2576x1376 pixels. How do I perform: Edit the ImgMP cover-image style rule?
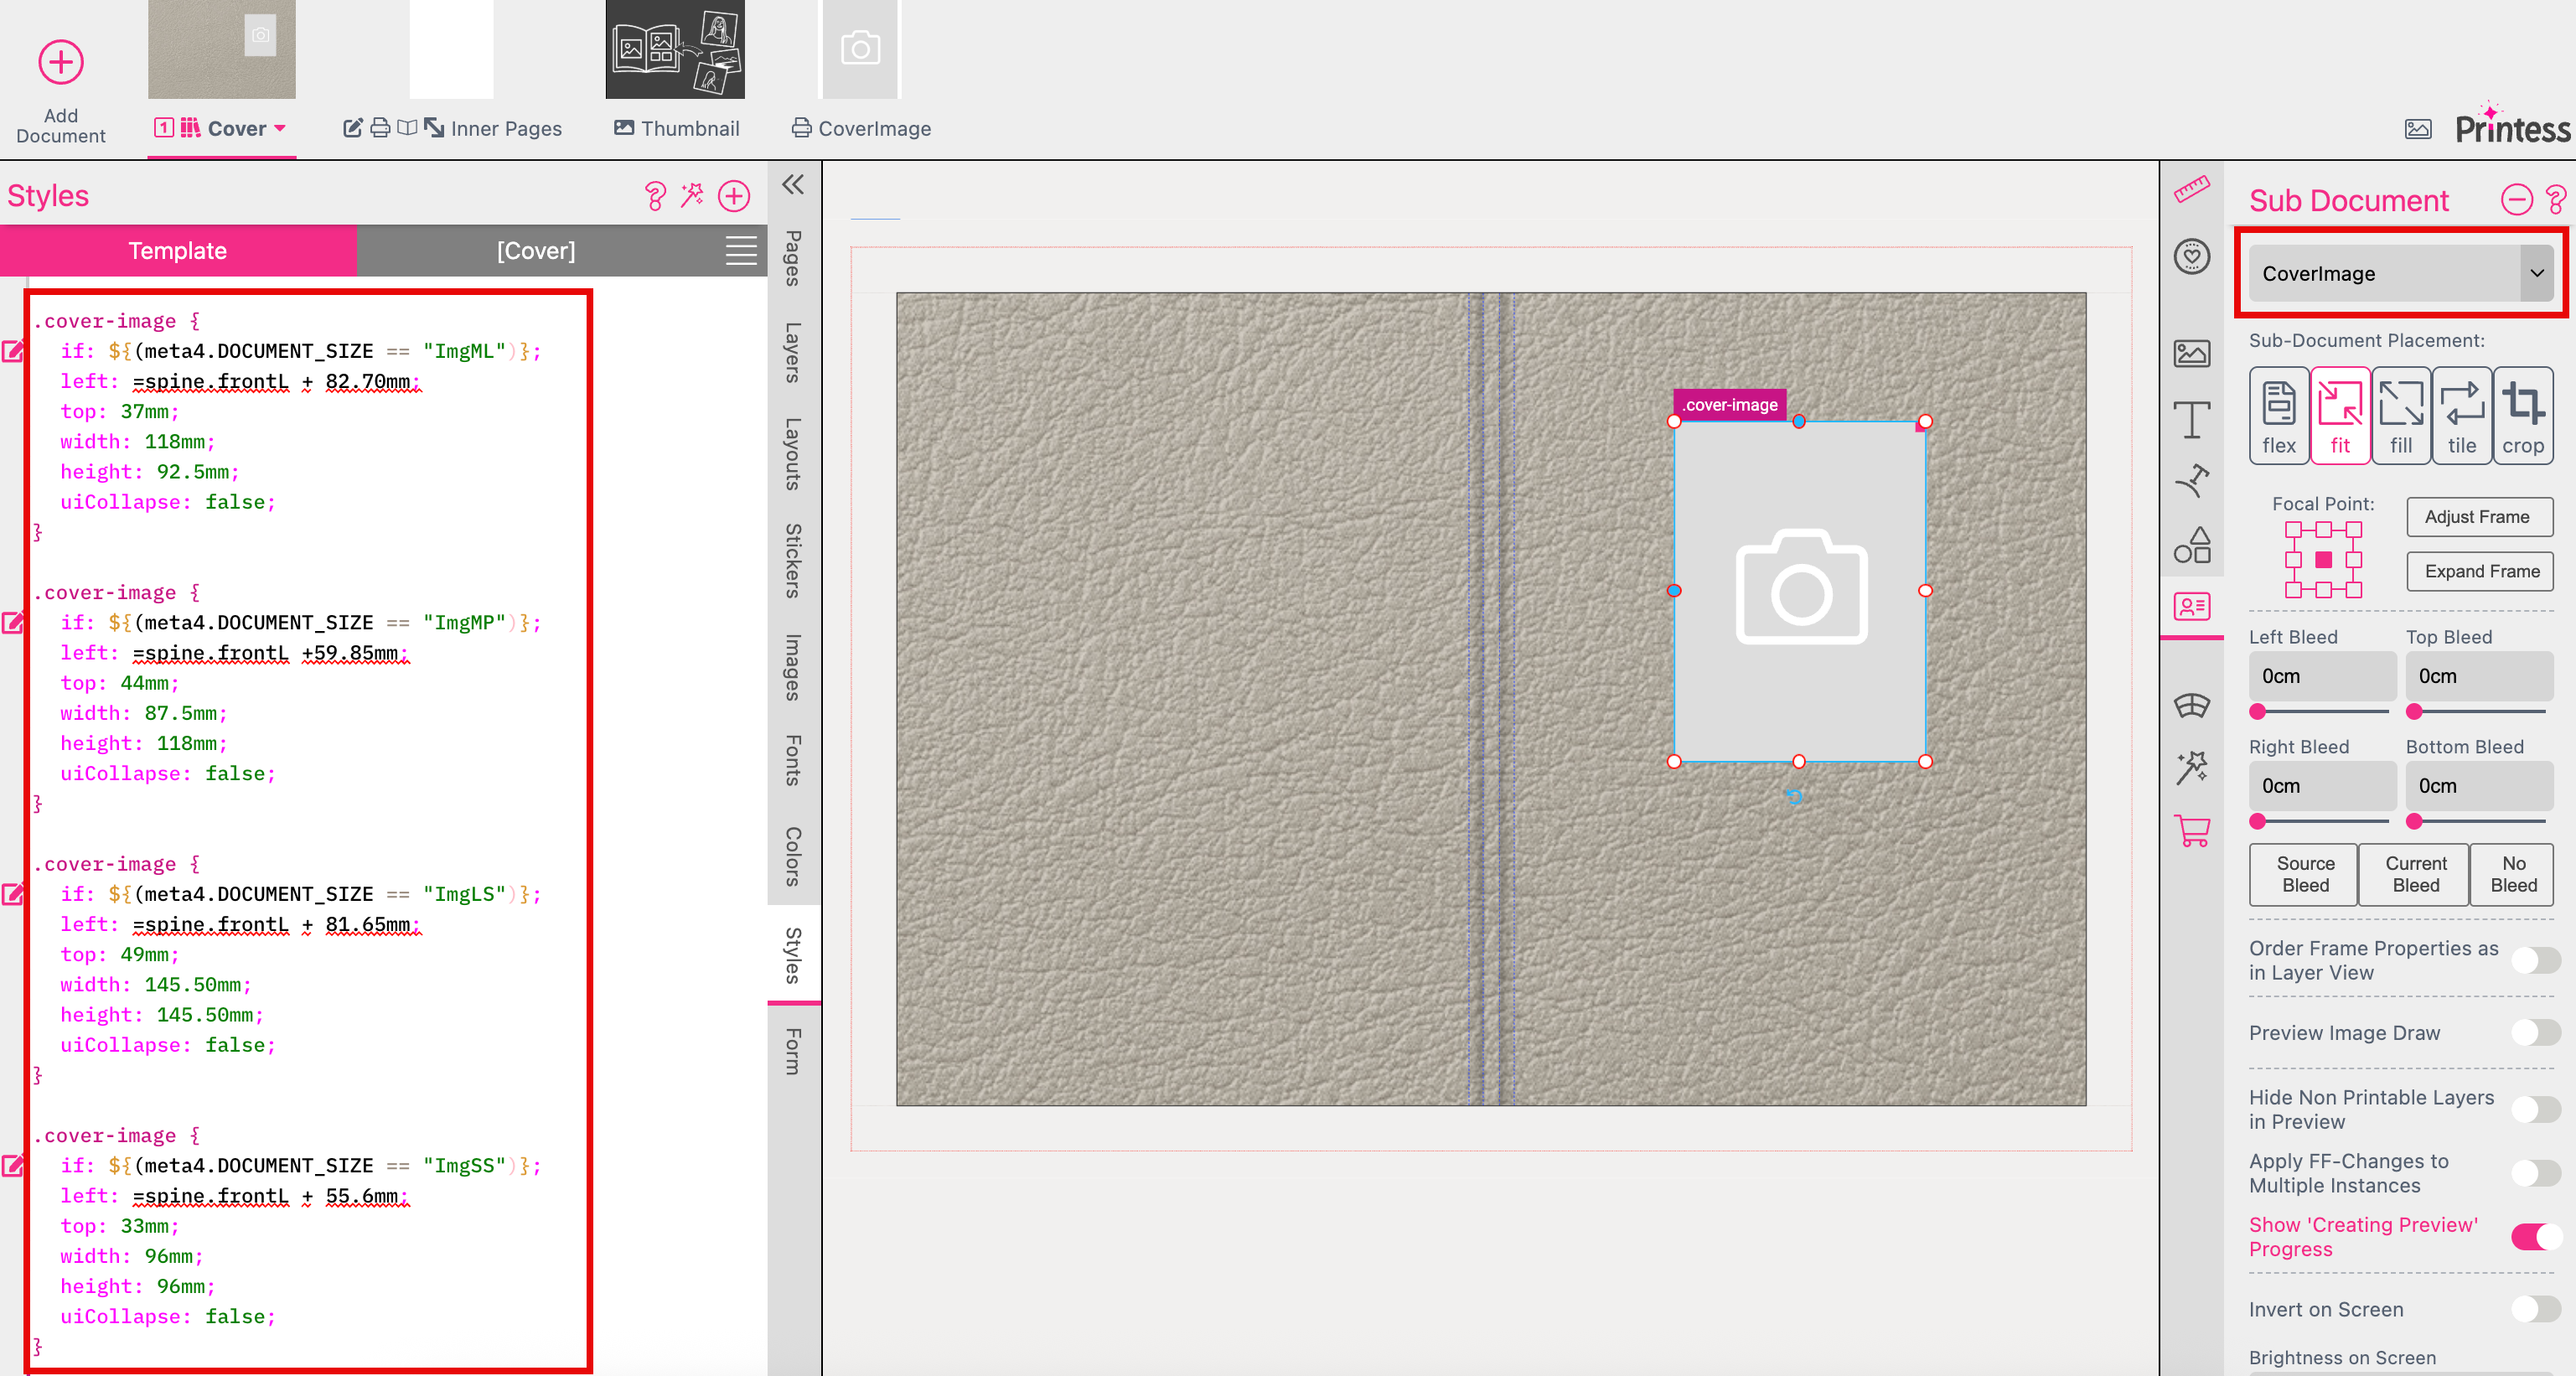click(x=13, y=623)
